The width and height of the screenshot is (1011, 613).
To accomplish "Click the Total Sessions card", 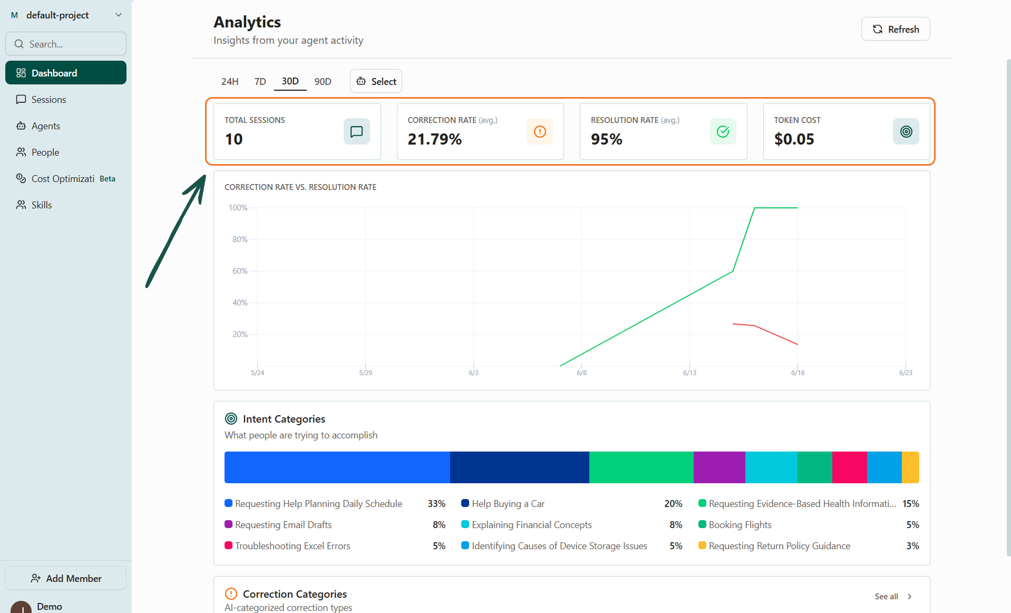I will coord(297,131).
